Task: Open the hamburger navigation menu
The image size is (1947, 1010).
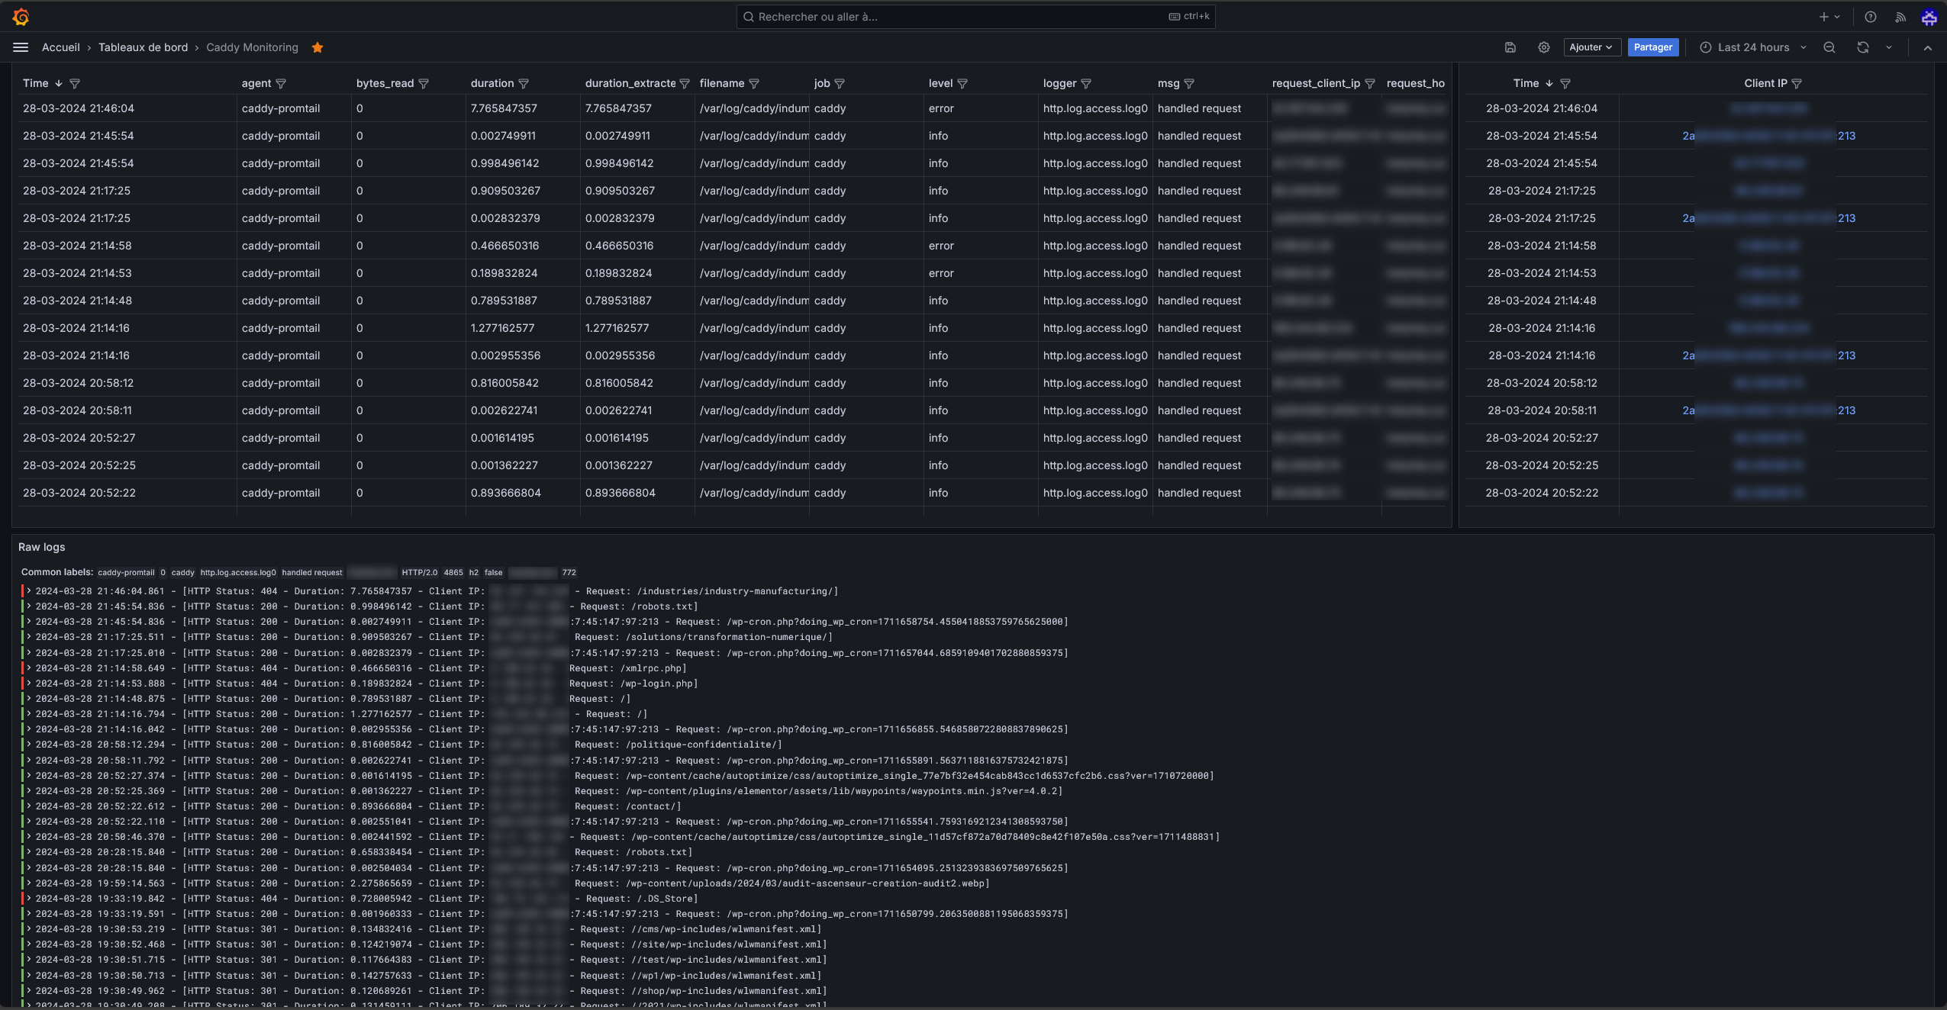Action: click(x=21, y=47)
